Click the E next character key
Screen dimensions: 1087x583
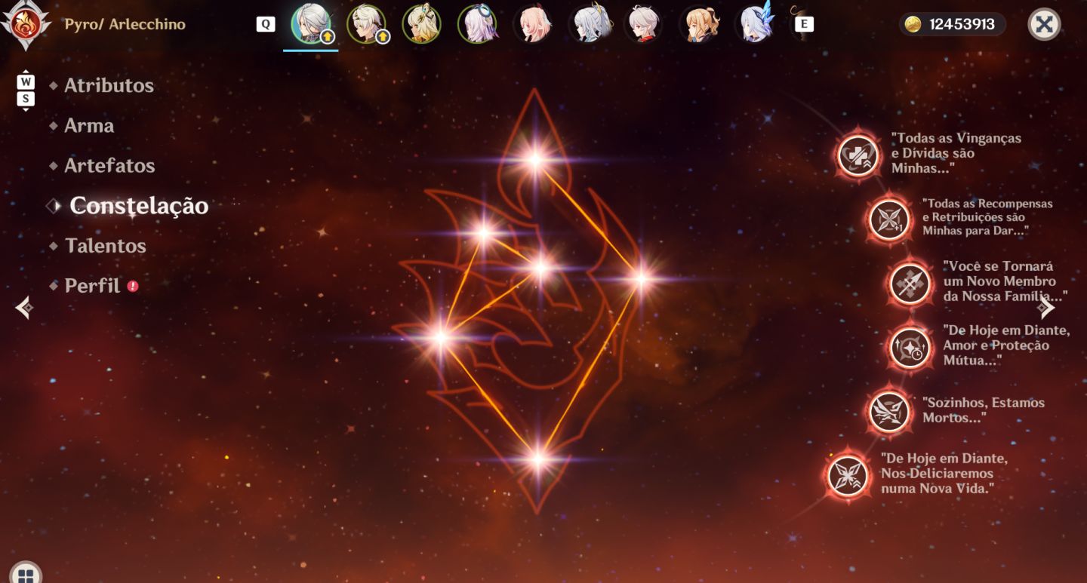(805, 24)
